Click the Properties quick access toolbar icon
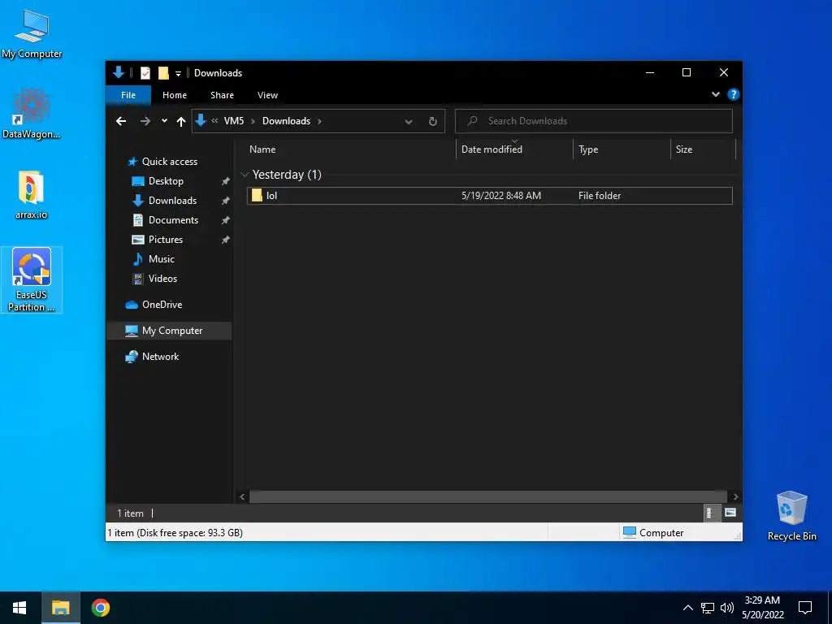This screenshot has height=624, width=832. click(145, 73)
